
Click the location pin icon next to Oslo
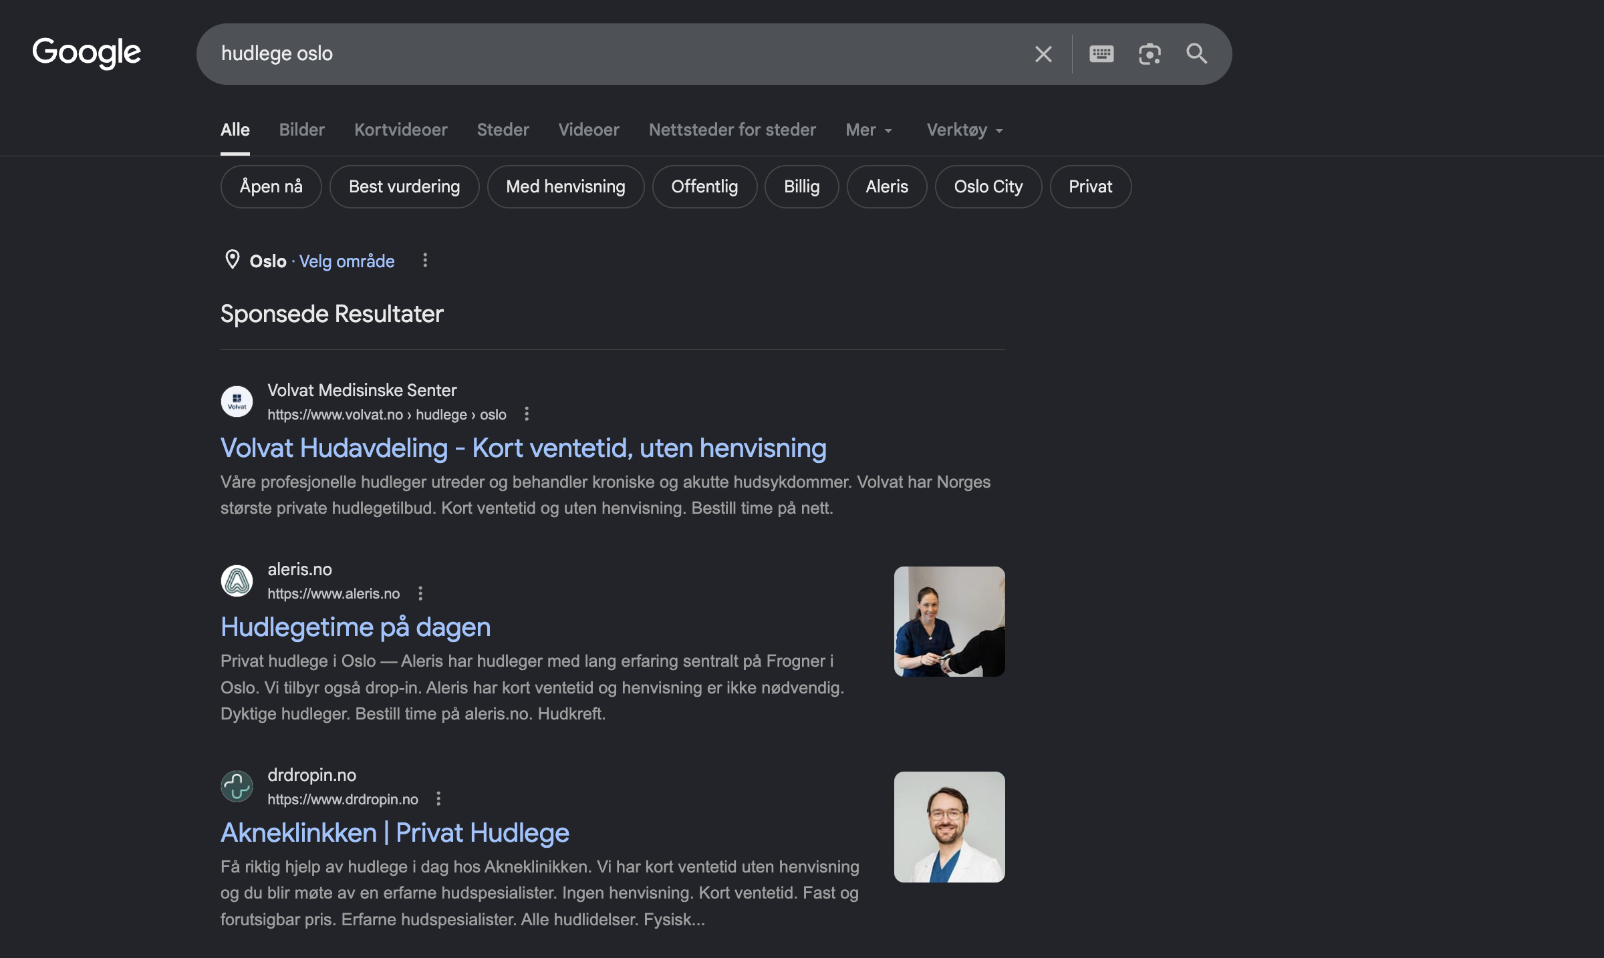coord(232,259)
